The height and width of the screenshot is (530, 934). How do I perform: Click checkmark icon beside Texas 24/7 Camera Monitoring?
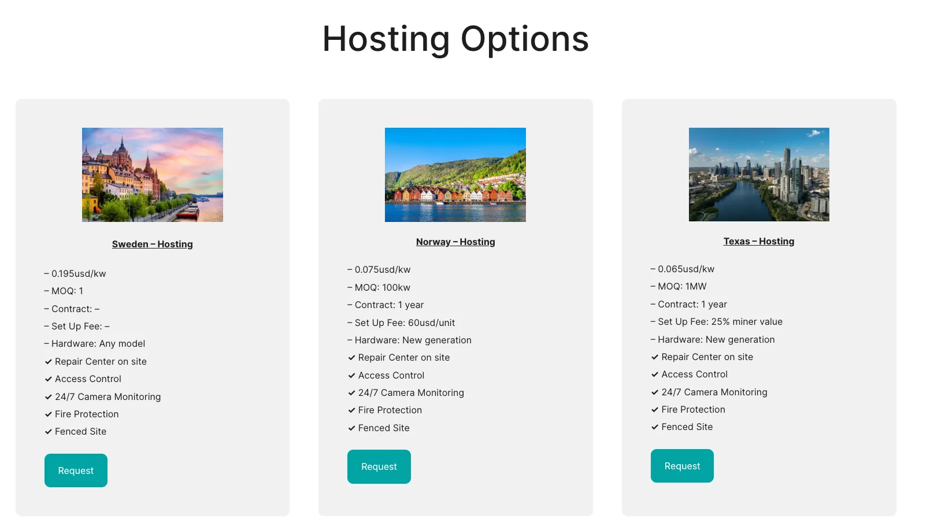click(x=655, y=392)
